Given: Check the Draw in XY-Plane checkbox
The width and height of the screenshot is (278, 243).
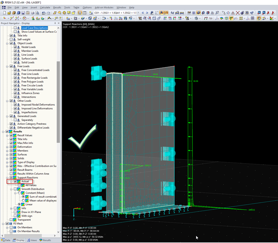Looking at the screenshot, I should 15,212.
